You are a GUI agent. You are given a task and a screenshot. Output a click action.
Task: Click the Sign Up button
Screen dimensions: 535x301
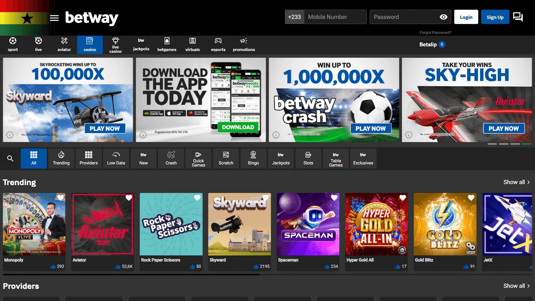tap(495, 17)
